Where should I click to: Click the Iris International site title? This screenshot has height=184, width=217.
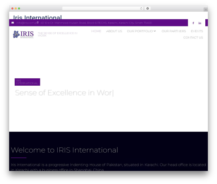pyautogui.click(x=37, y=17)
